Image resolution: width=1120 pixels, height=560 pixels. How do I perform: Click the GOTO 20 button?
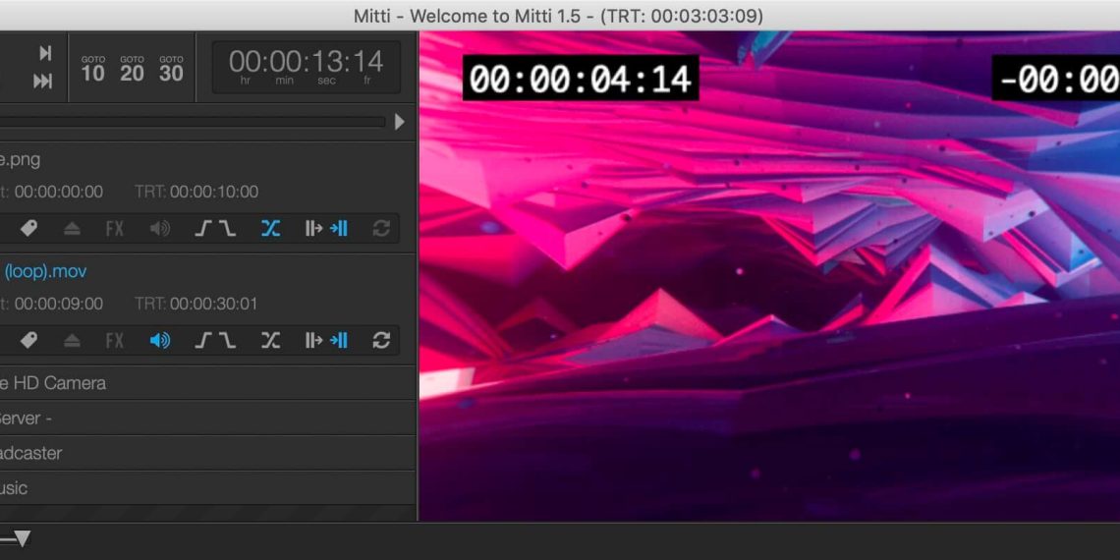(132, 69)
